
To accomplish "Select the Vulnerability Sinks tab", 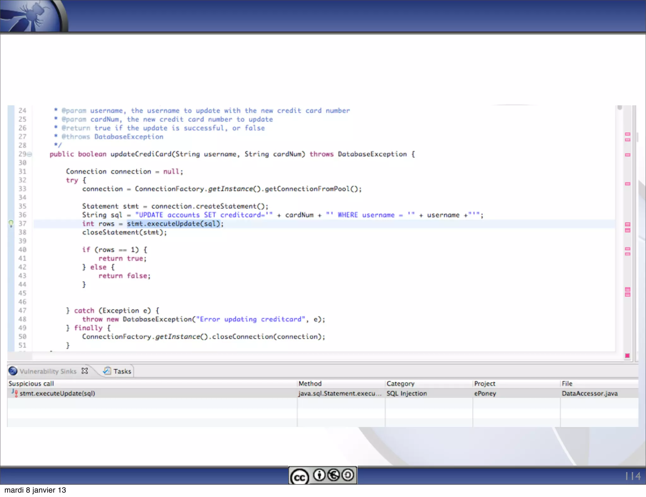I will (48, 371).
